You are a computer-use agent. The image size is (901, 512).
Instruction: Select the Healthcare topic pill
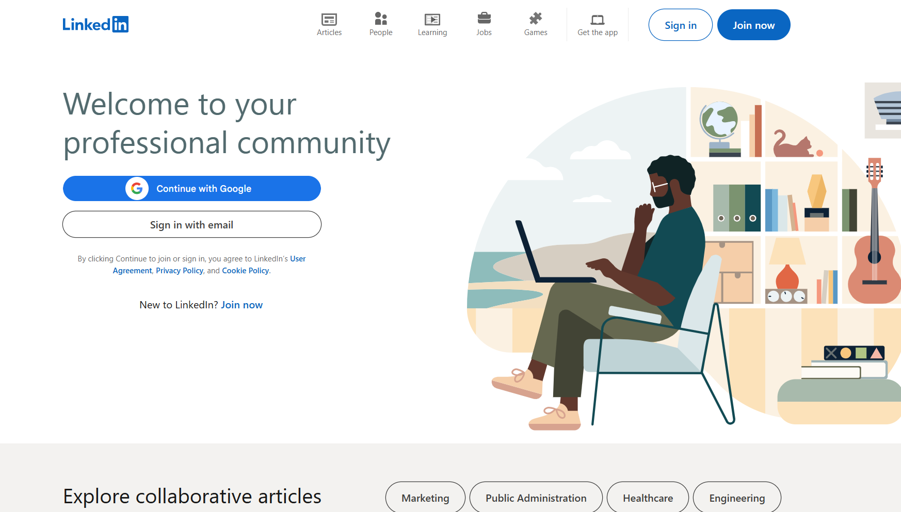pos(648,498)
